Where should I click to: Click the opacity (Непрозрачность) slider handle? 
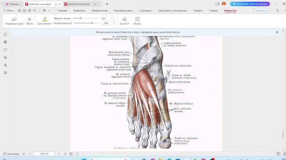(93, 23)
